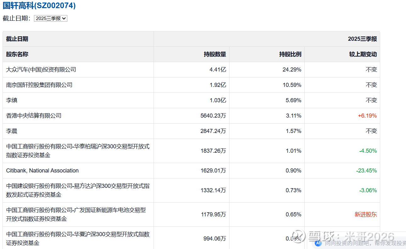Click the 0.65% holding ratio

pos(293,215)
